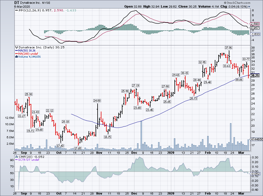The height and width of the screenshot is (196, 263).
Task: Click the Chg -3.04 (-9.13%) value
Action: click(x=234, y=6)
